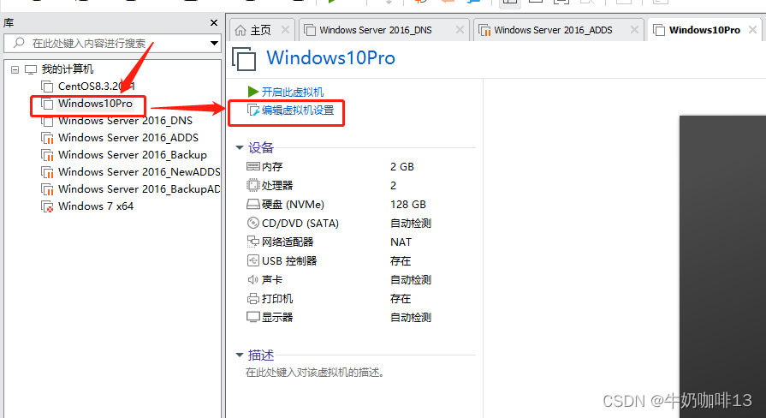Select 我的计算机 in the library tree
Screen dimensions: 766x418
(x=68, y=69)
